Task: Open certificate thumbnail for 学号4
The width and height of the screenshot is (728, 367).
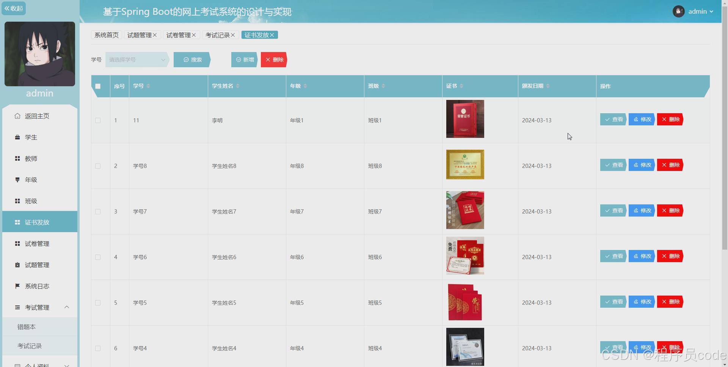Action: 465,347
